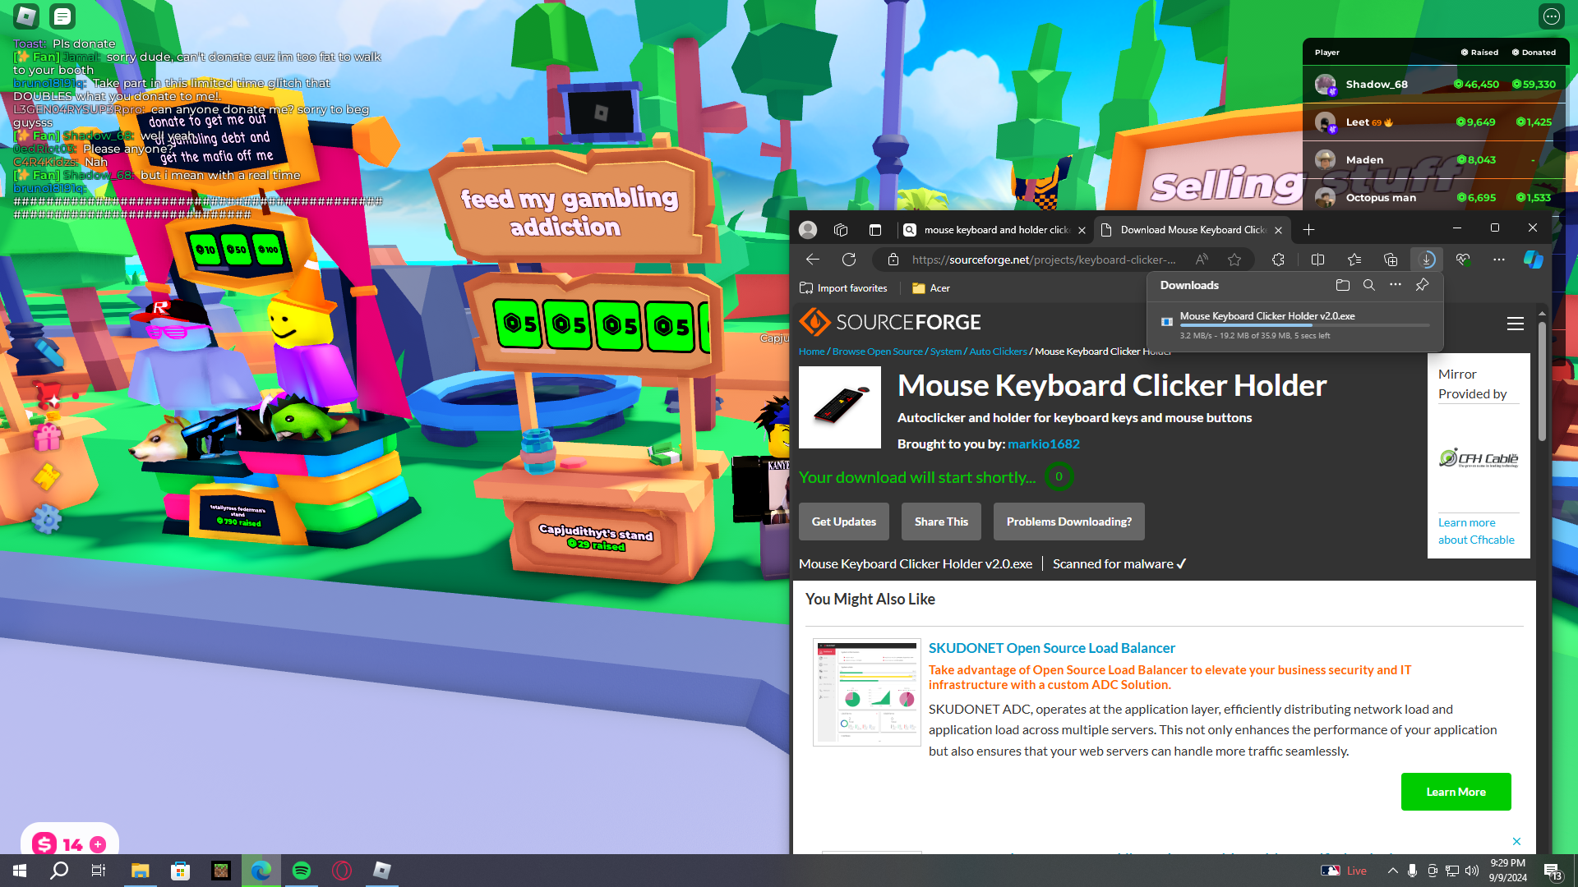Open Roblox chat toggle icon
Image resolution: width=1578 pixels, height=887 pixels.
62,16
